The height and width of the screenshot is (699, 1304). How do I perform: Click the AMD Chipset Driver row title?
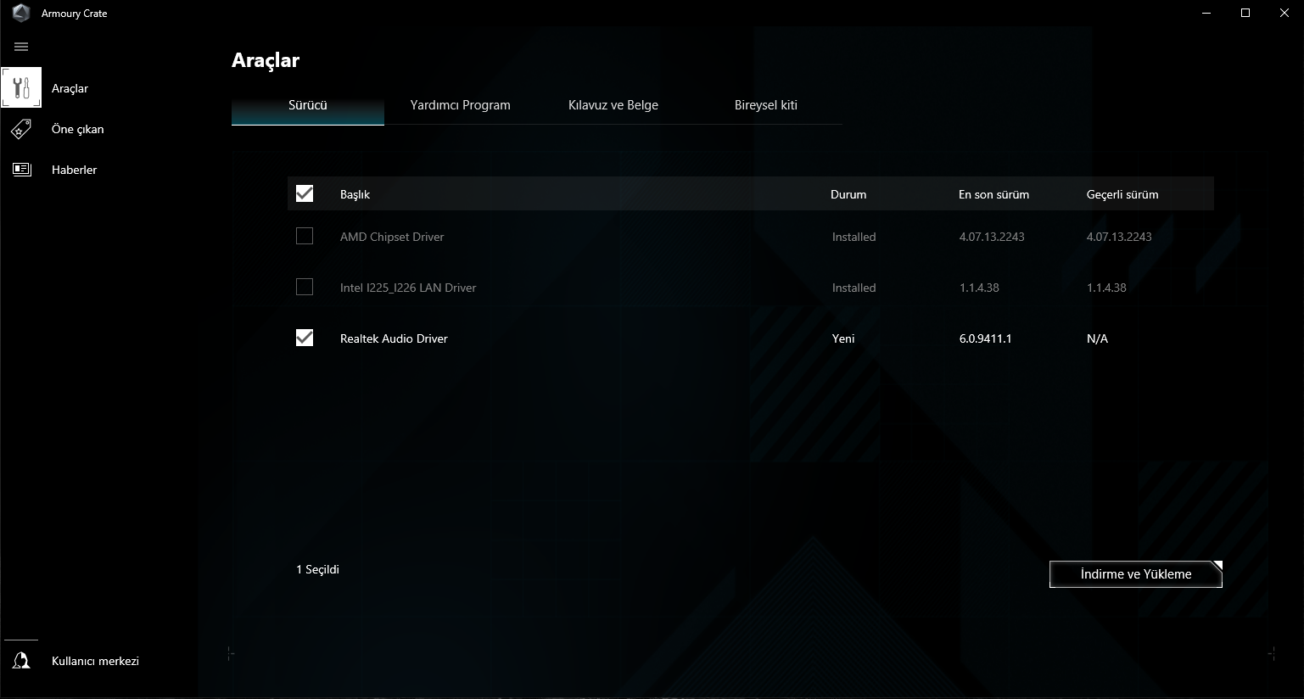pos(392,237)
